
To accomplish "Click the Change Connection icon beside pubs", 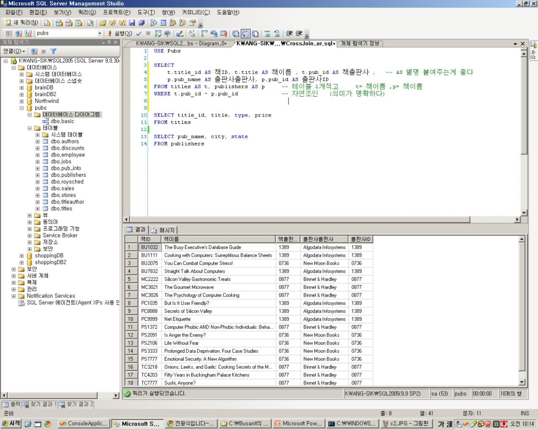I will pyautogui.click(x=28, y=33).
